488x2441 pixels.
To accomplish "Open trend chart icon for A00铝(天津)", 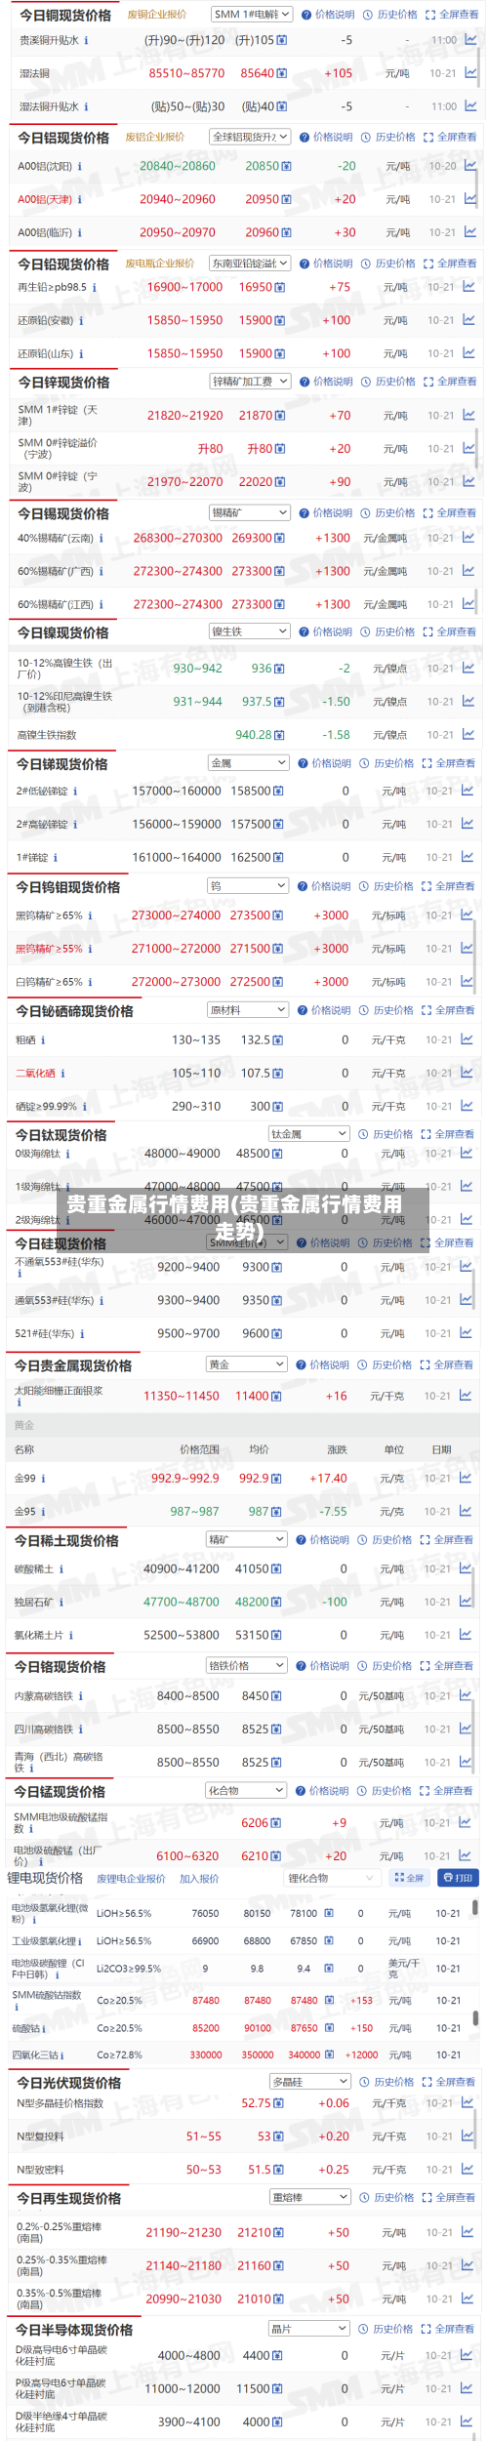I will coord(469,199).
